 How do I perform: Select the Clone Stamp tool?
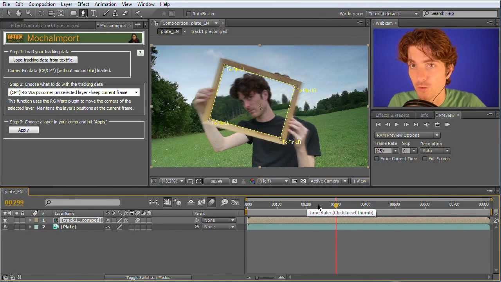(x=115, y=13)
